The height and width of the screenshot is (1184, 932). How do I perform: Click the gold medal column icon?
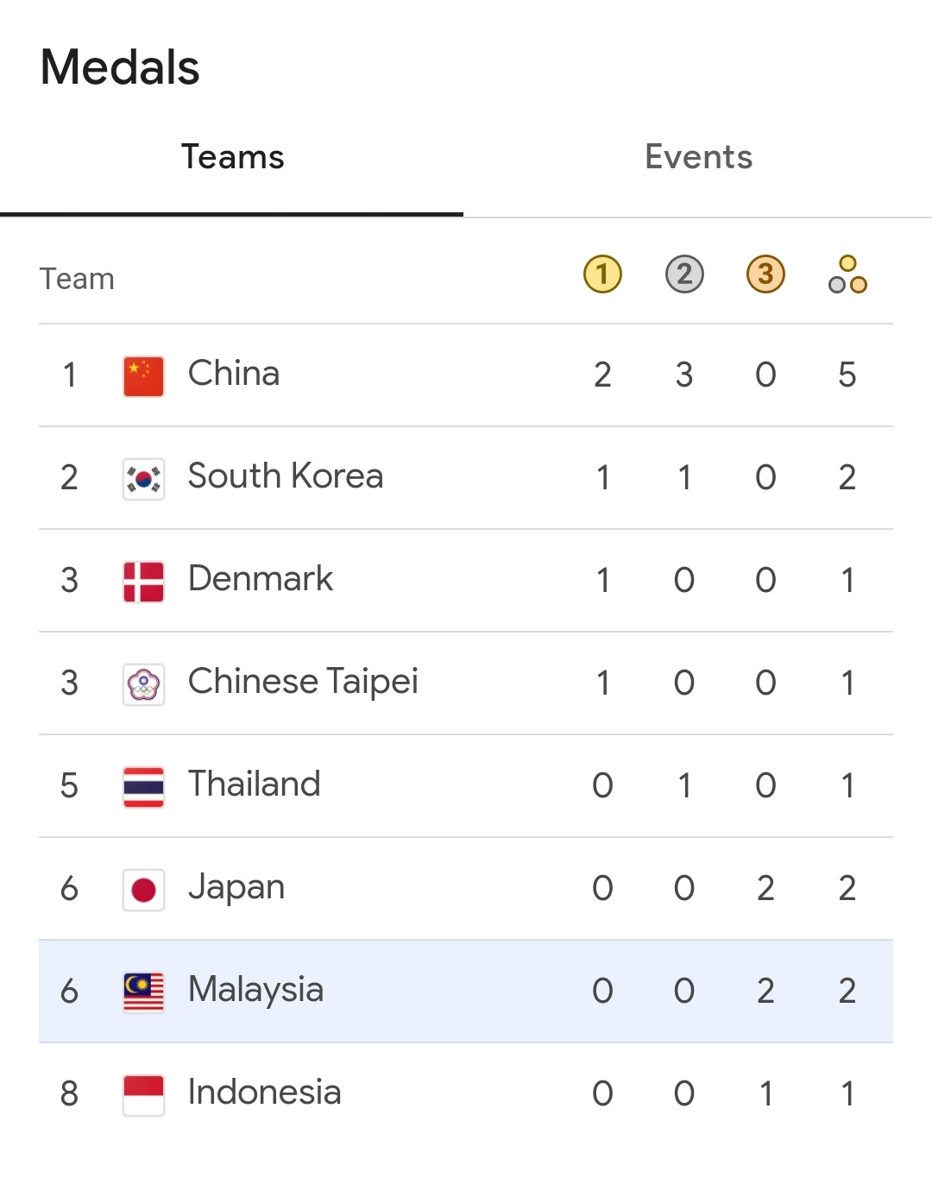pyautogui.click(x=602, y=274)
